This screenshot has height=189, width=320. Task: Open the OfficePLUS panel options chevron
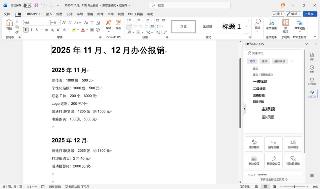pyautogui.click(x=306, y=44)
